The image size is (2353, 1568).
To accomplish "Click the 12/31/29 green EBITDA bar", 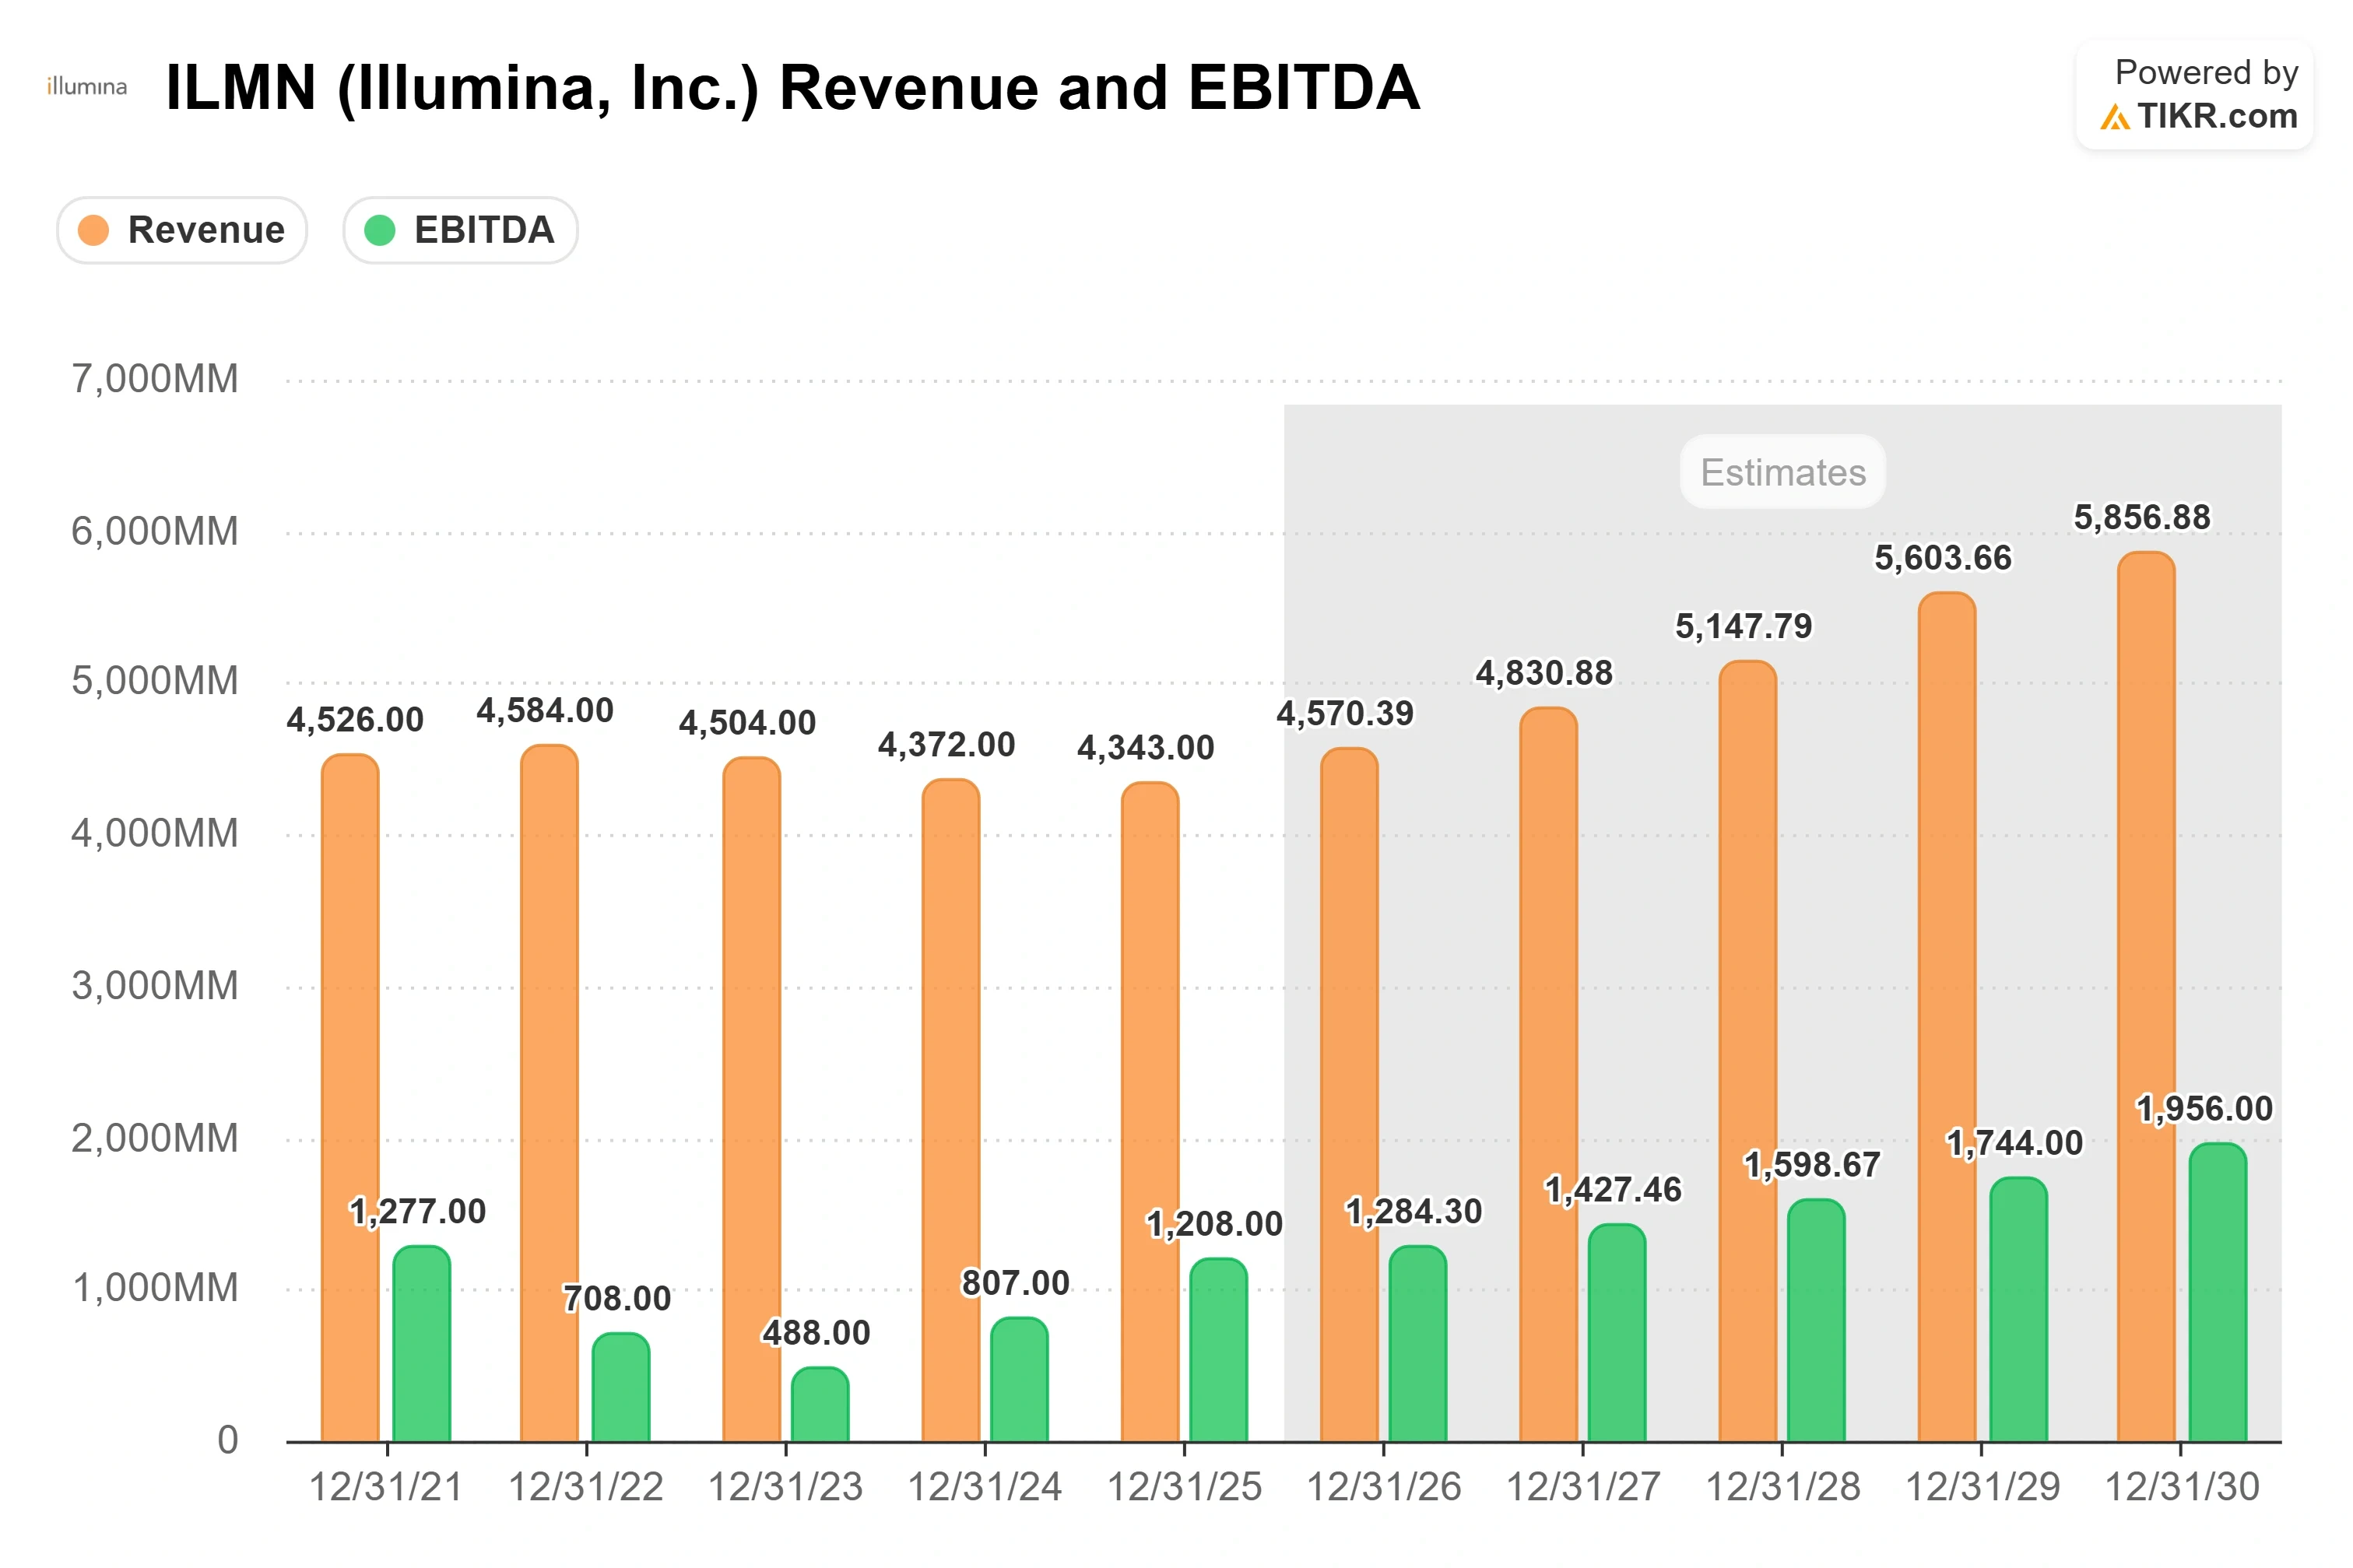I will click(2018, 1309).
